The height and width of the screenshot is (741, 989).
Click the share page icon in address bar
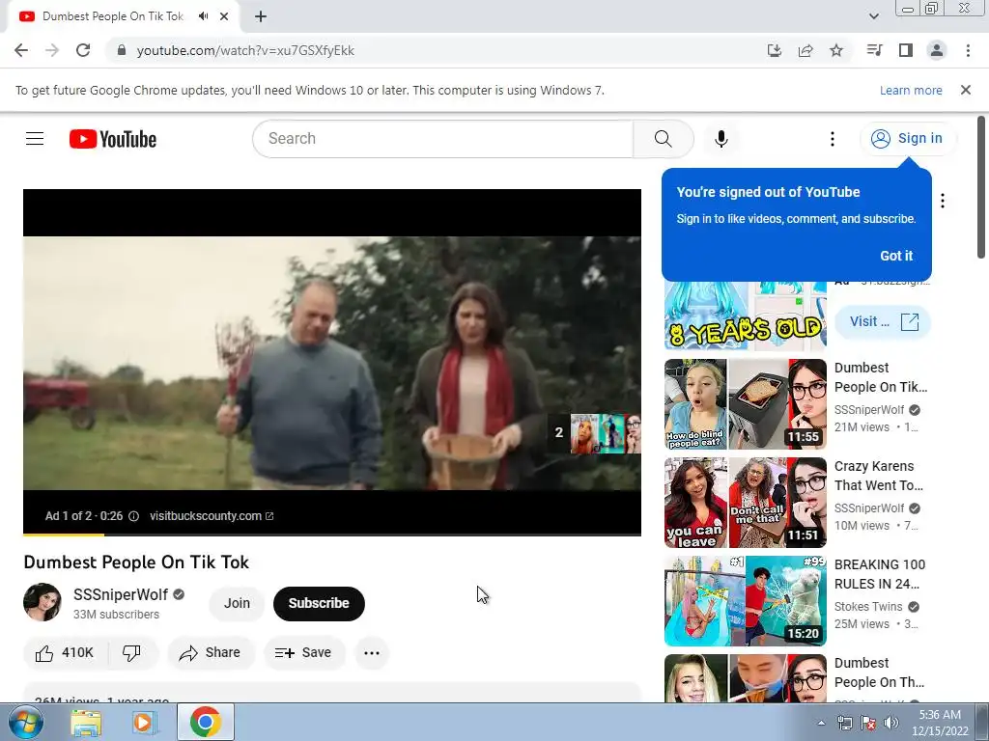pyautogui.click(x=805, y=50)
